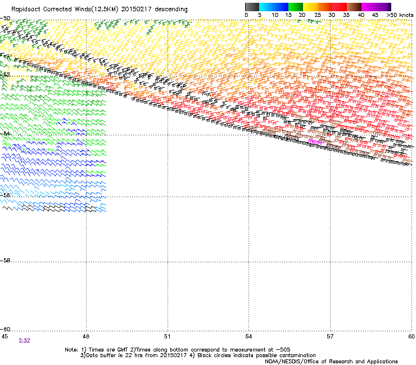Click the word 'descending' in the title
The width and height of the screenshot is (416, 365).
pyautogui.click(x=171, y=9)
